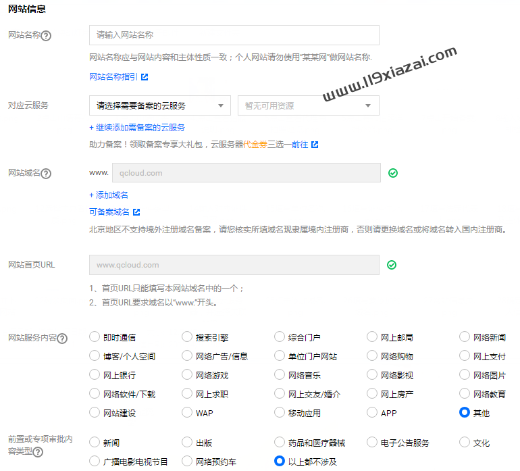520x471 pixels.
Task: Click the 前往 link for voucher
Action: pyautogui.click(x=300, y=145)
